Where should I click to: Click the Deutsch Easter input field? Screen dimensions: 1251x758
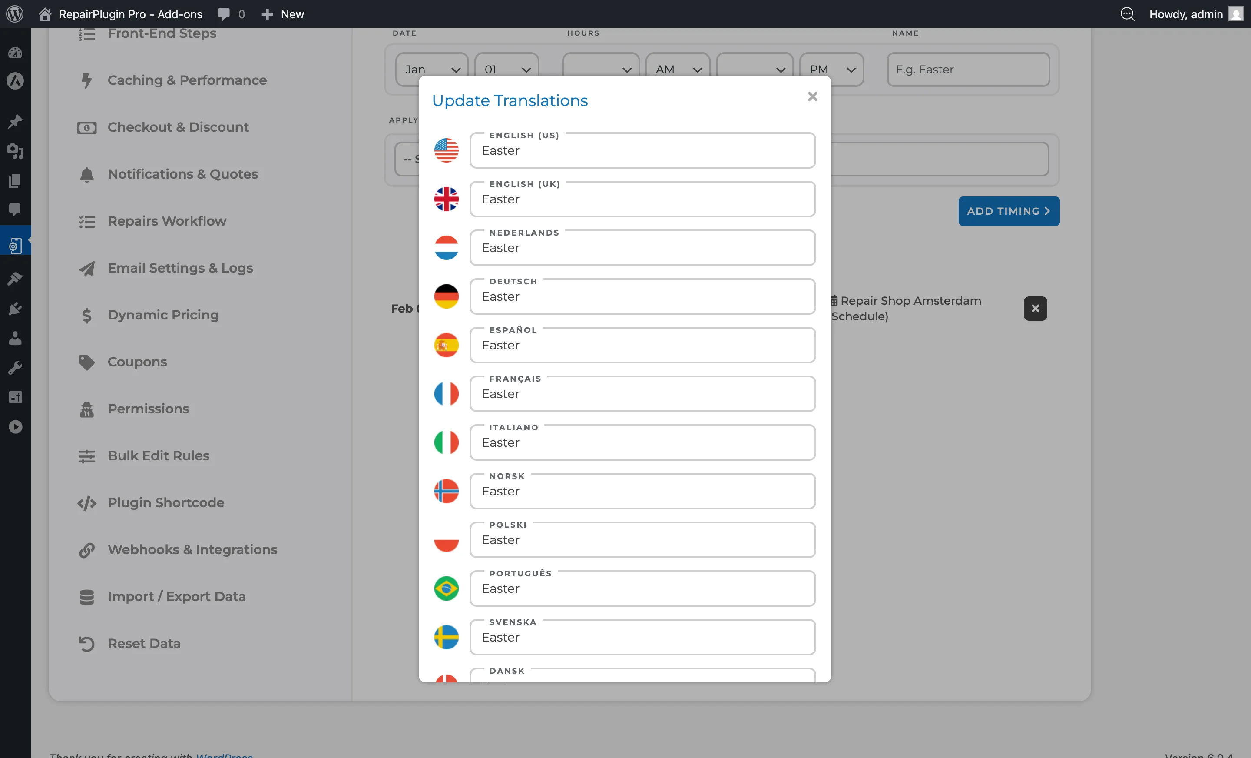coord(642,297)
